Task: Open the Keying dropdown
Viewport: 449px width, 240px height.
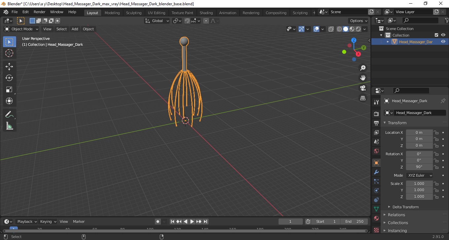Action: [48, 222]
